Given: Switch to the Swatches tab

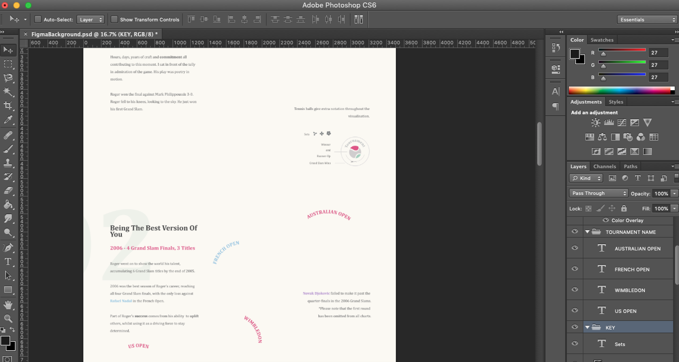Looking at the screenshot, I should [x=602, y=40].
